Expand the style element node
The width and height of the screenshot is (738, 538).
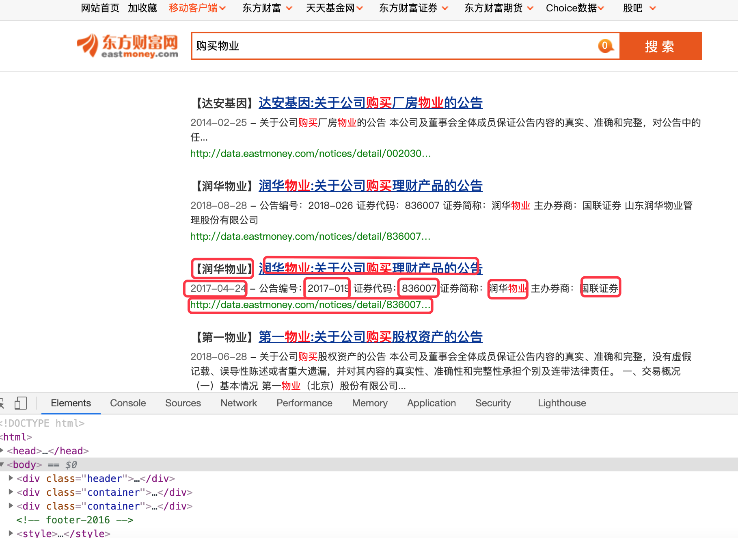(x=11, y=533)
